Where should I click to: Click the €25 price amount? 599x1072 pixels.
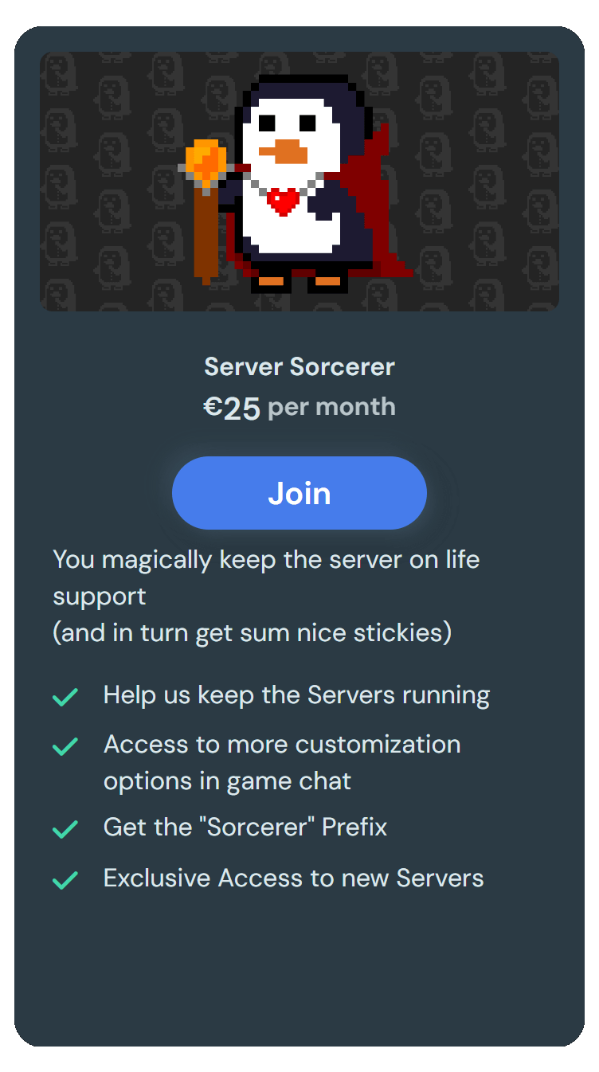coord(232,408)
